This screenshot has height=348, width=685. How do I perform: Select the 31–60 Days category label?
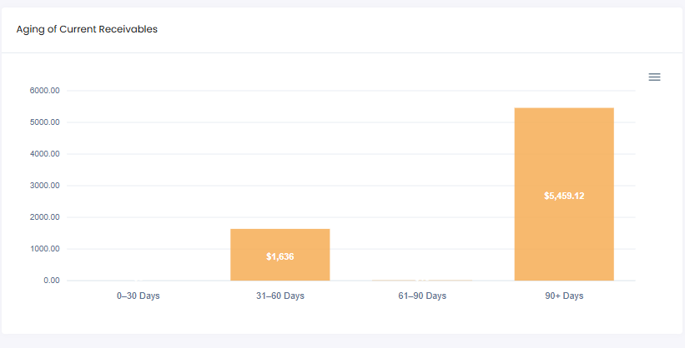[280, 296]
